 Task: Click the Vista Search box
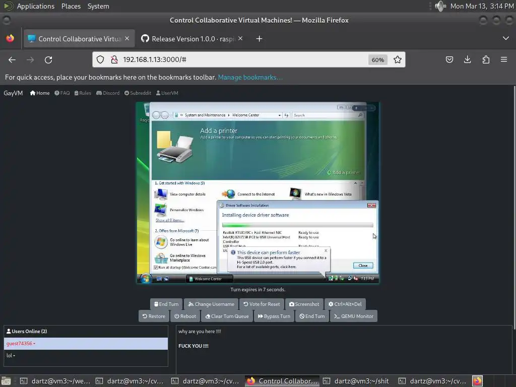[328, 115]
